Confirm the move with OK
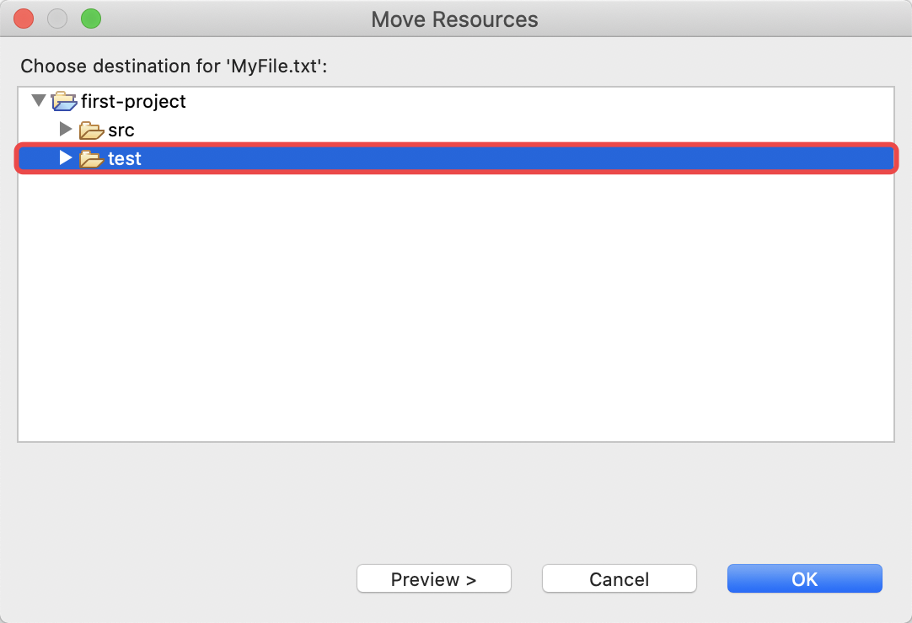912x623 pixels. (805, 579)
